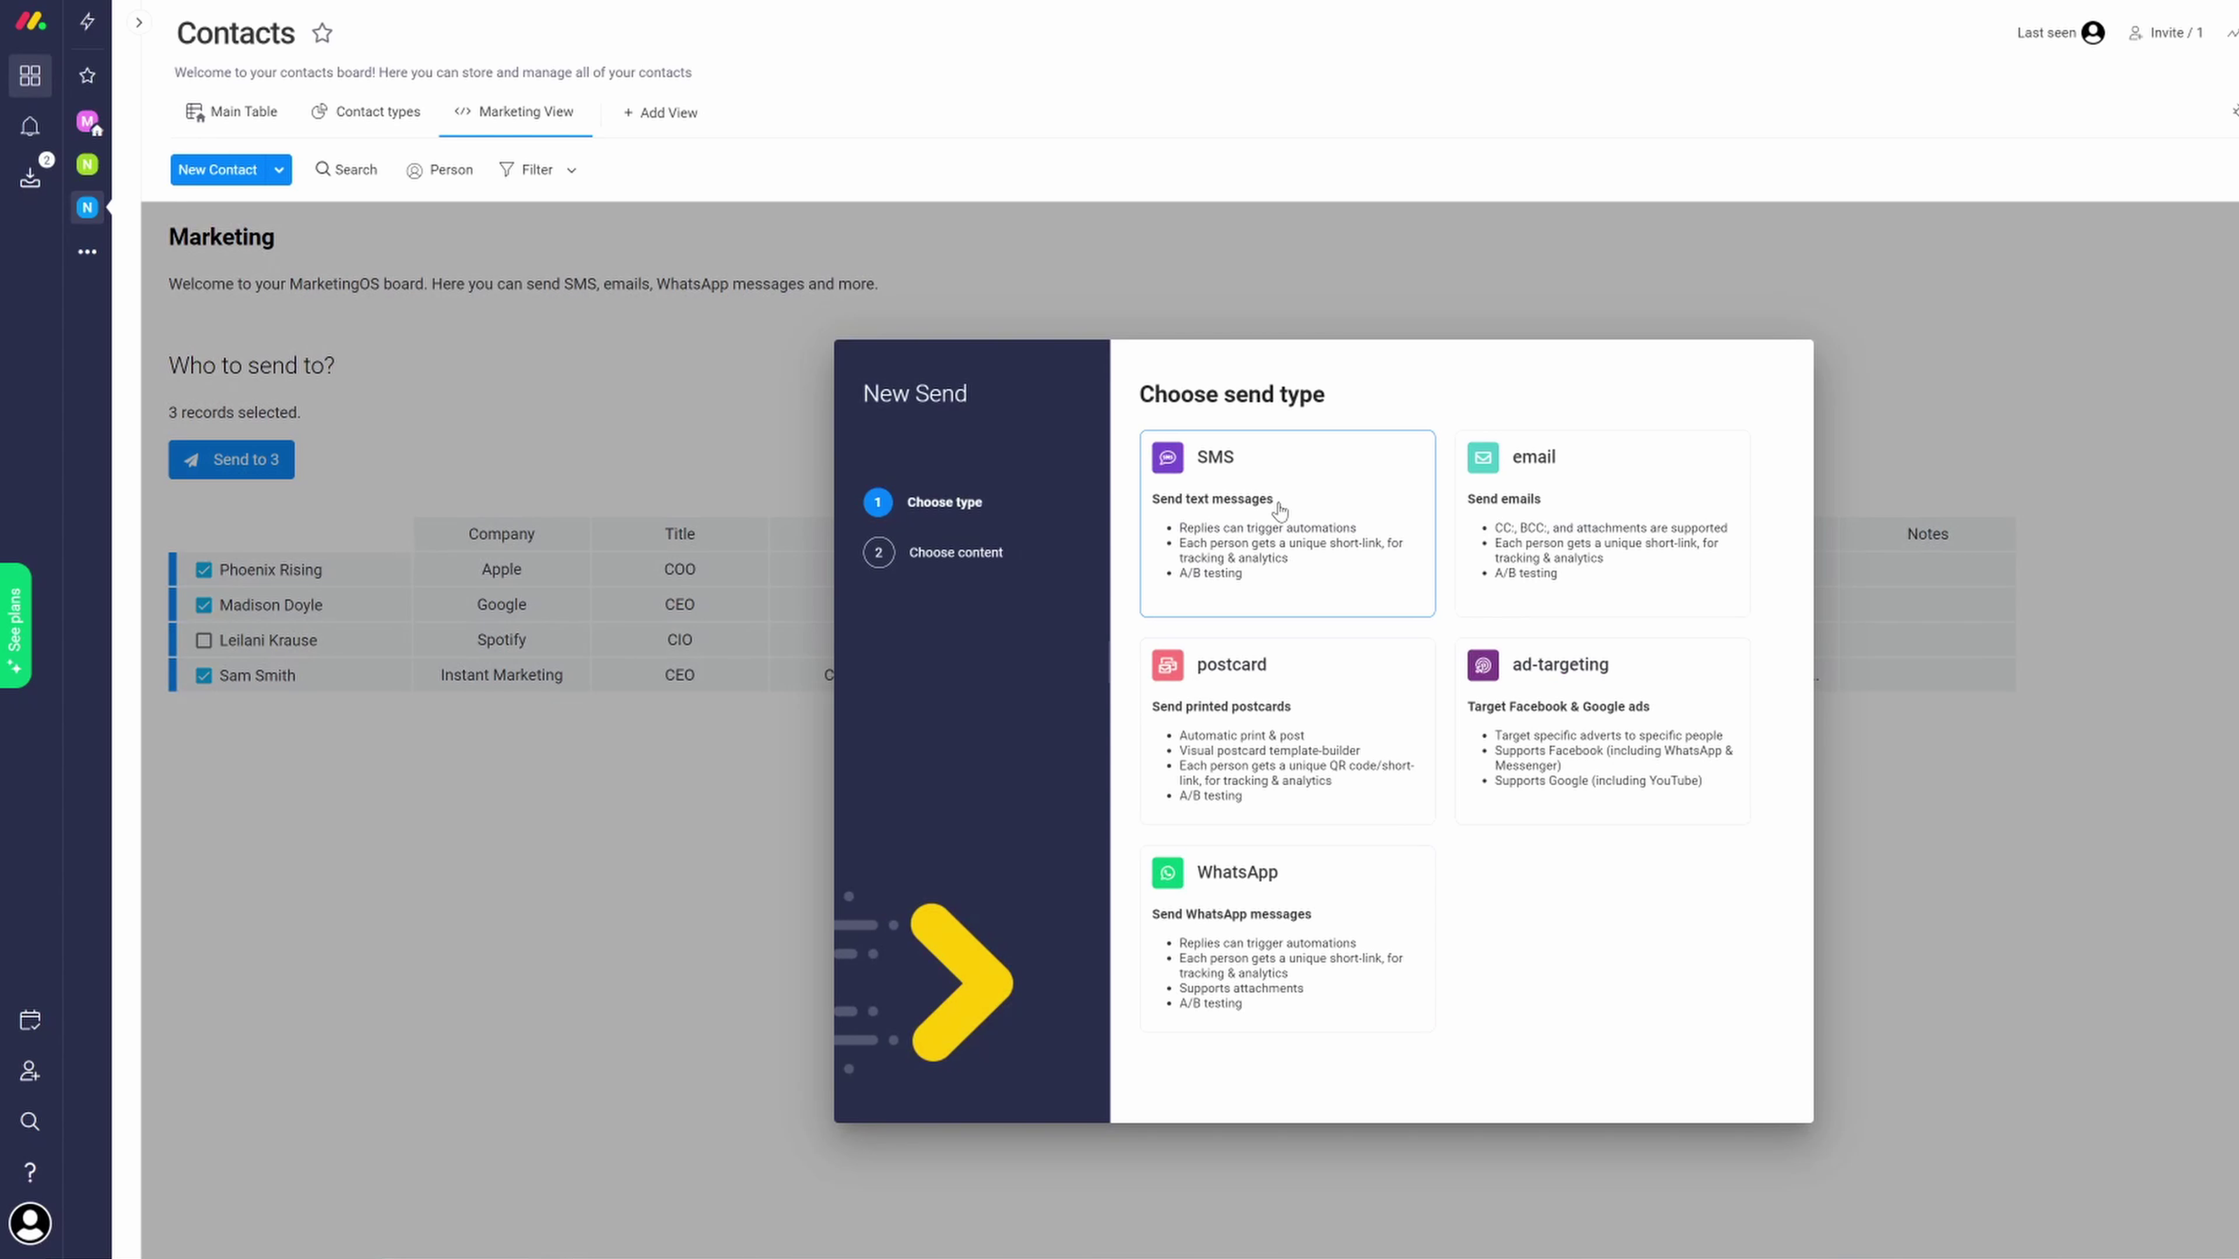The image size is (2239, 1259).
Task: Toggle checkbox for Leilani Krause contact
Action: tap(205, 639)
